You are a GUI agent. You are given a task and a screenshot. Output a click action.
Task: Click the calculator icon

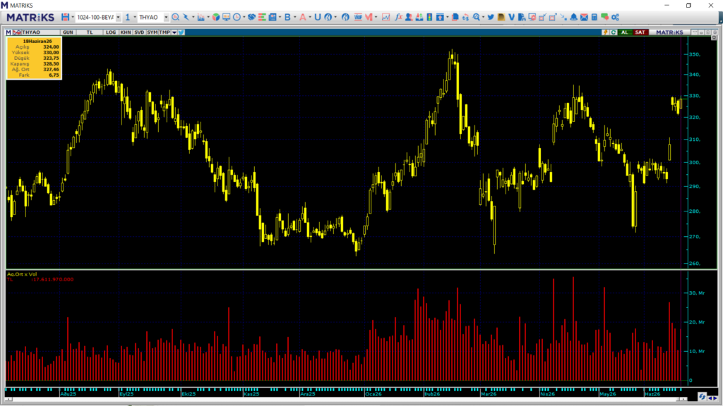click(594, 17)
